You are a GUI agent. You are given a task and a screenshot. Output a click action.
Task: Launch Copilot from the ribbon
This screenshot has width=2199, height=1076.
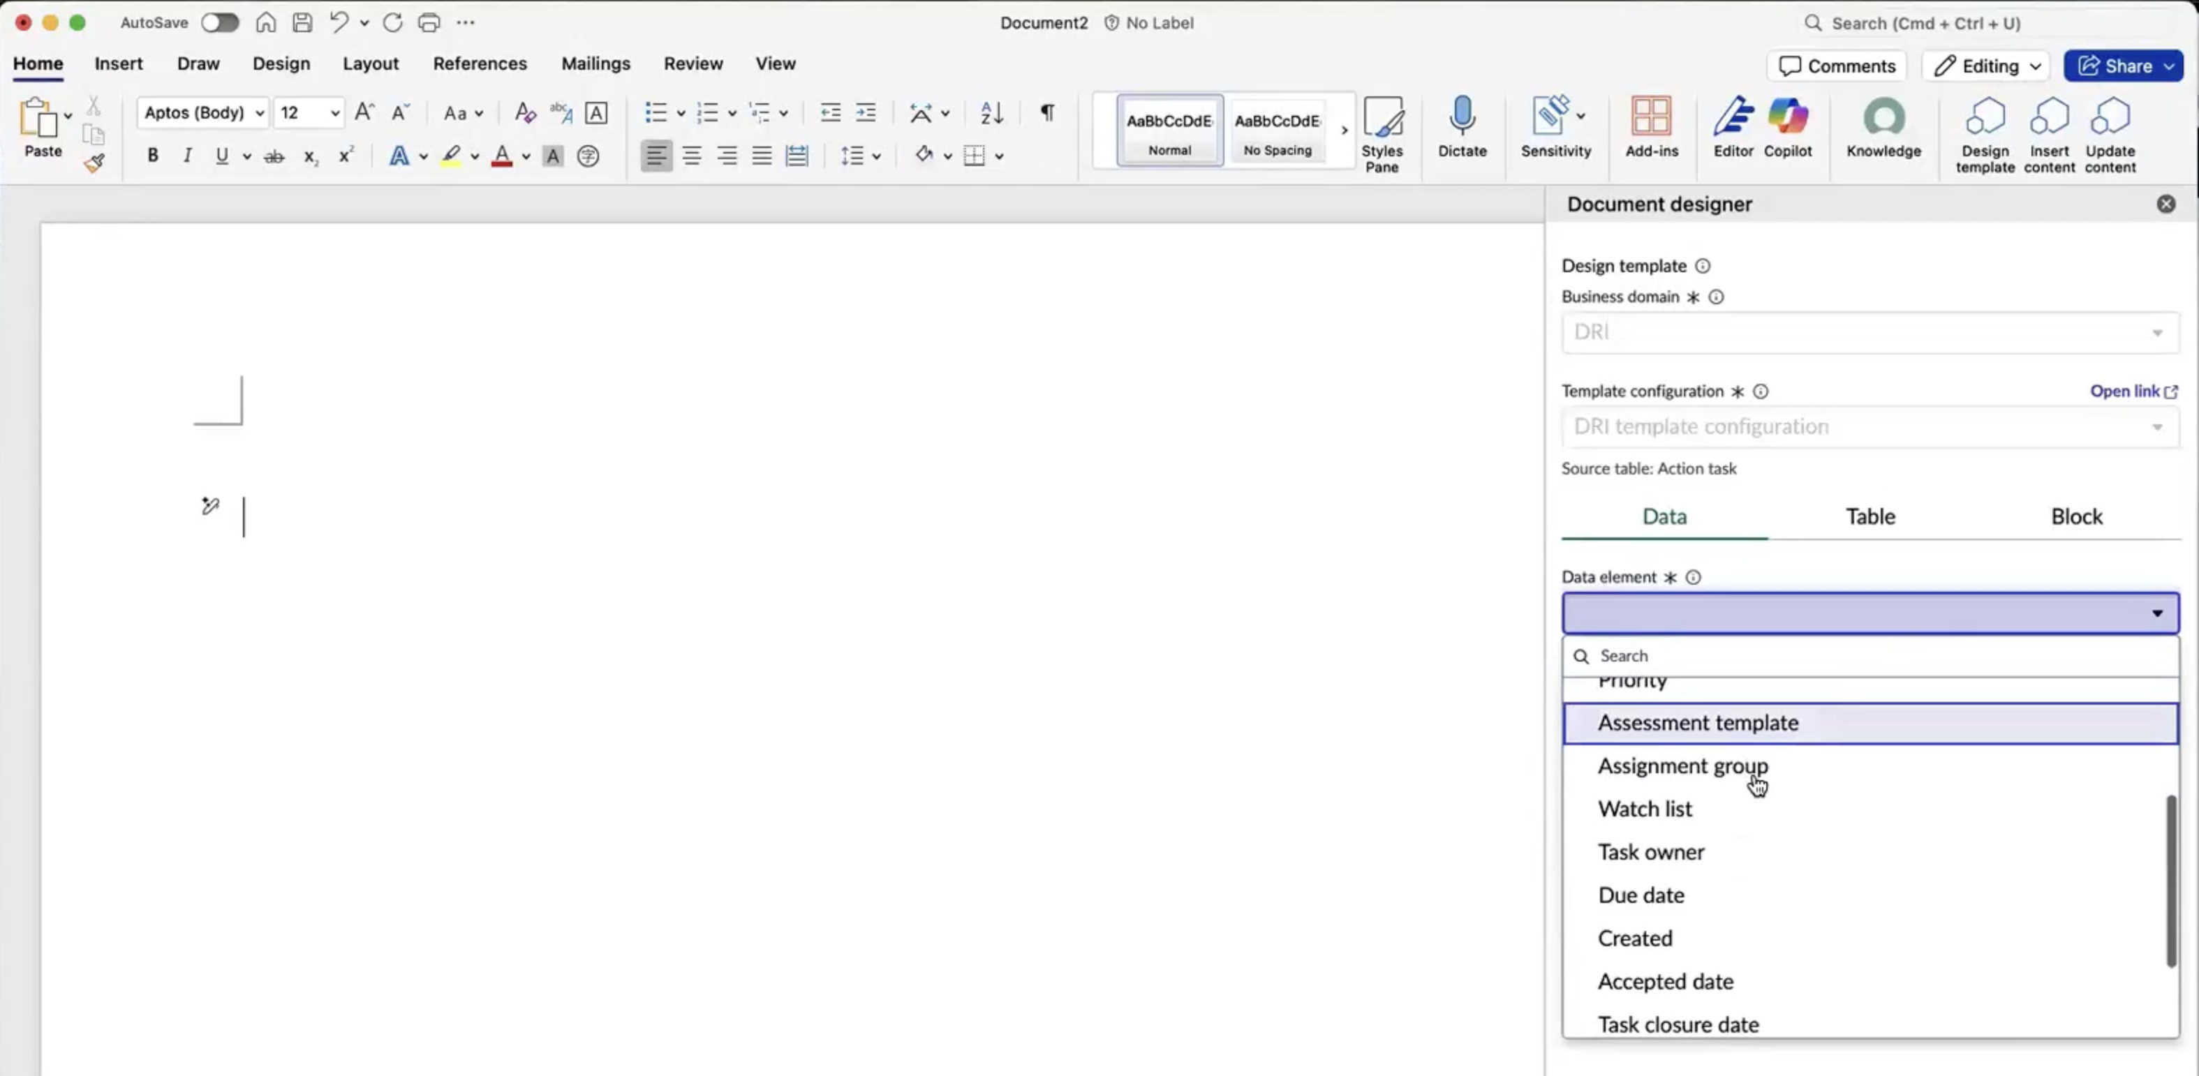coord(1788,127)
